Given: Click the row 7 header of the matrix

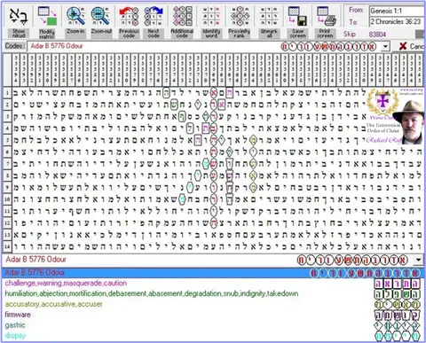Looking at the screenshot, I should tap(7, 164).
